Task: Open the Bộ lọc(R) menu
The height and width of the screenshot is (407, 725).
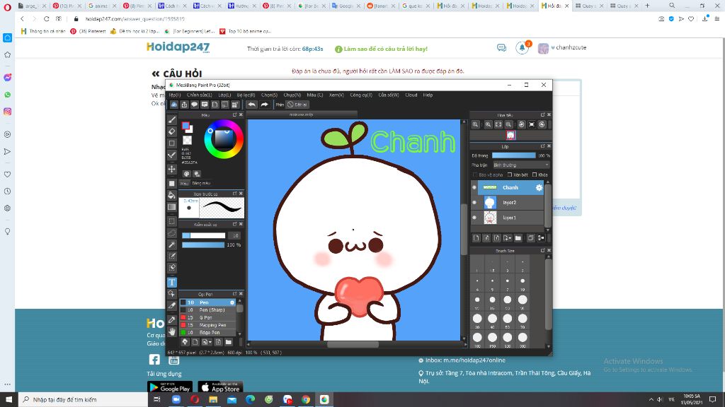Action: pos(246,95)
